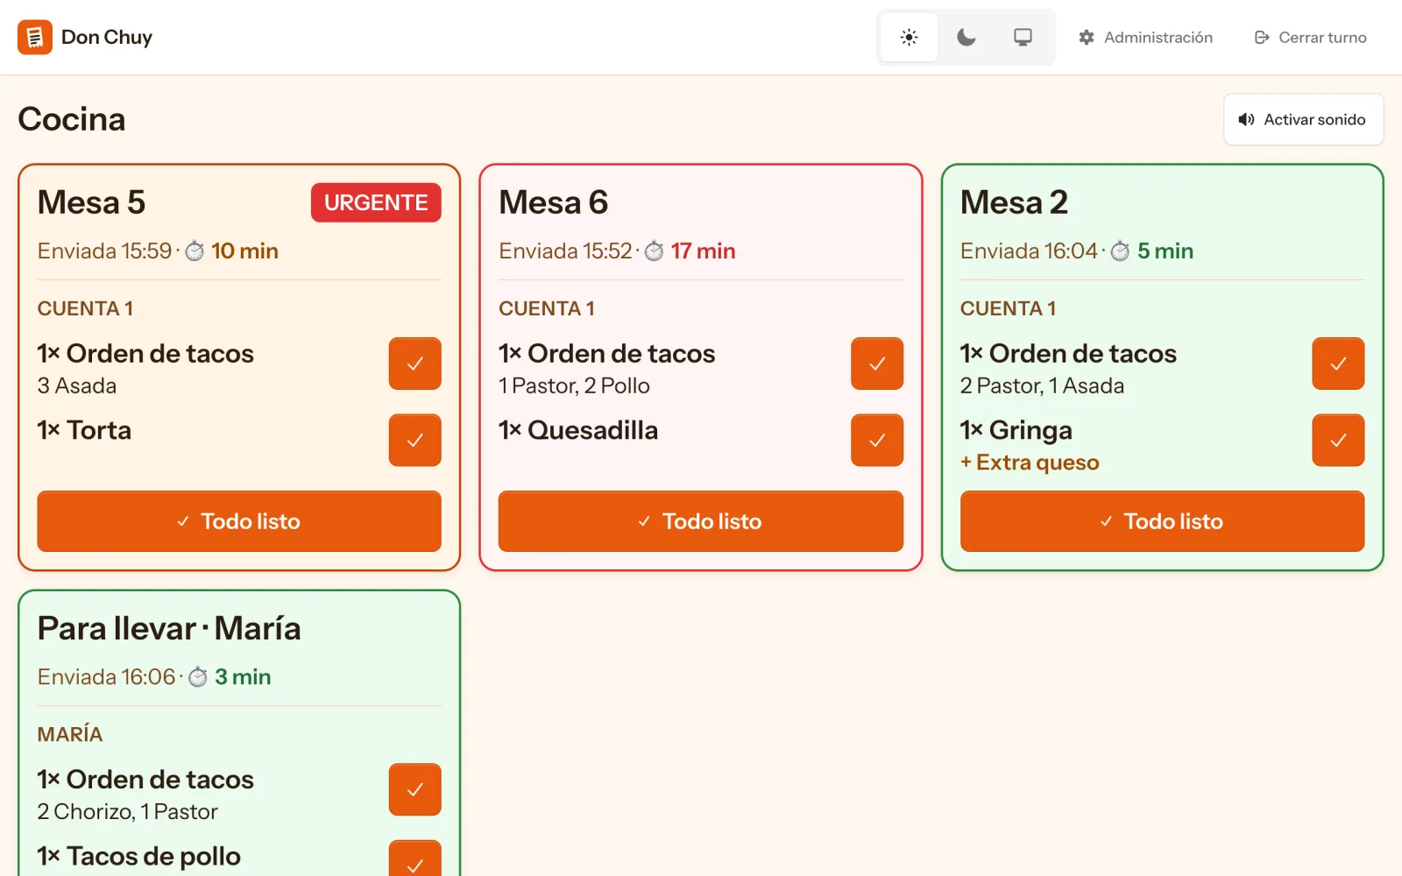1402x876 pixels.
Task: Mark Mesa 5 Orden de tacos ready
Action: tap(414, 364)
